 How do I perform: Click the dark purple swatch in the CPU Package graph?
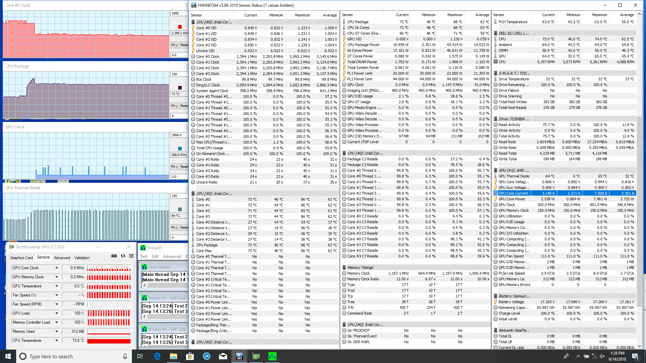click(x=180, y=88)
